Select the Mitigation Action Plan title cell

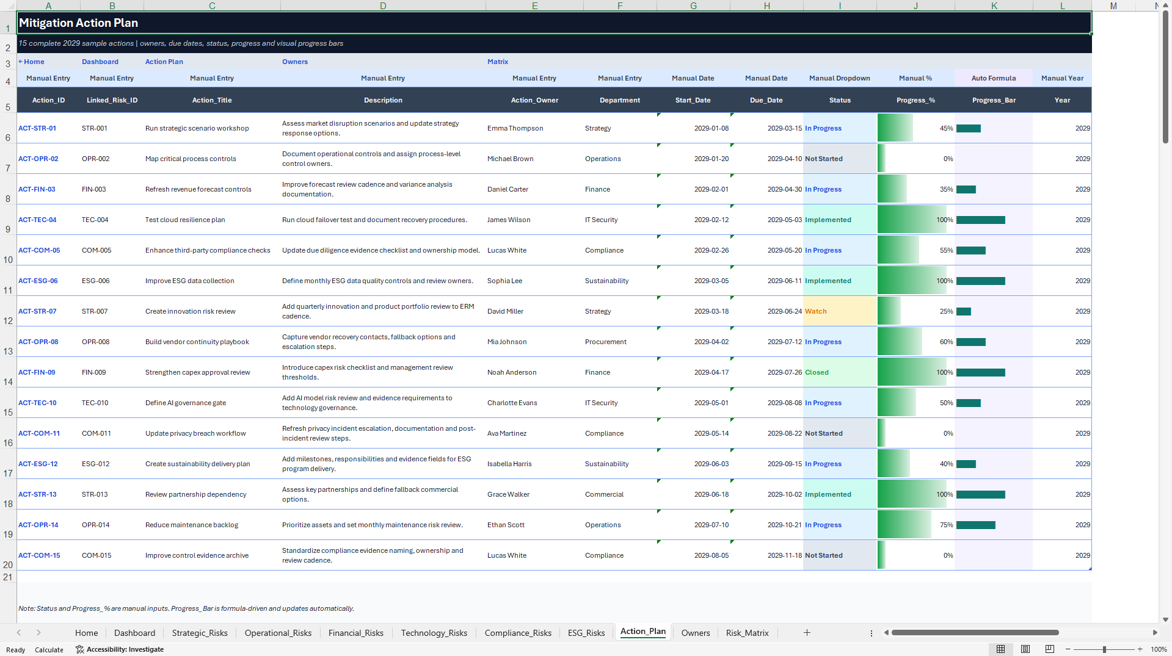(x=554, y=23)
